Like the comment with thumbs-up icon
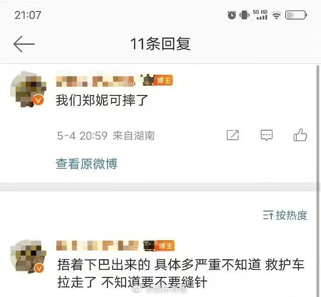321x297 pixels. [300, 135]
